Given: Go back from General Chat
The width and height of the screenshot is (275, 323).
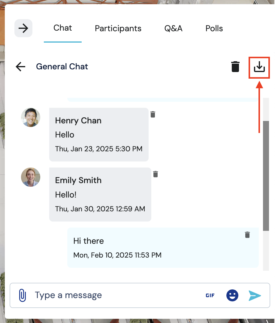Looking at the screenshot, I should (x=20, y=67).
